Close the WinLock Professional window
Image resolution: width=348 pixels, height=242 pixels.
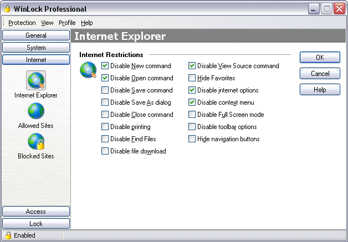(x=339, y=9)
